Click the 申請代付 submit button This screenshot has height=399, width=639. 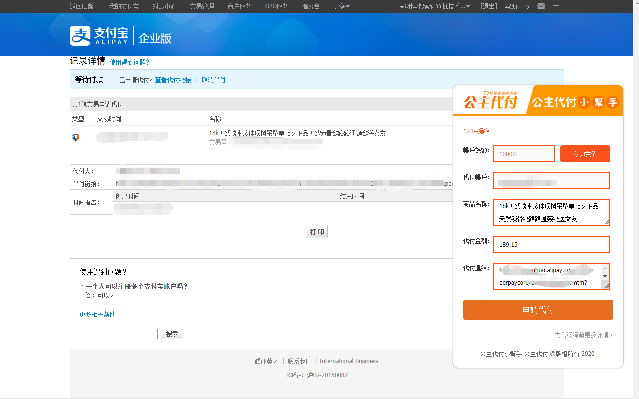point(538,310)
